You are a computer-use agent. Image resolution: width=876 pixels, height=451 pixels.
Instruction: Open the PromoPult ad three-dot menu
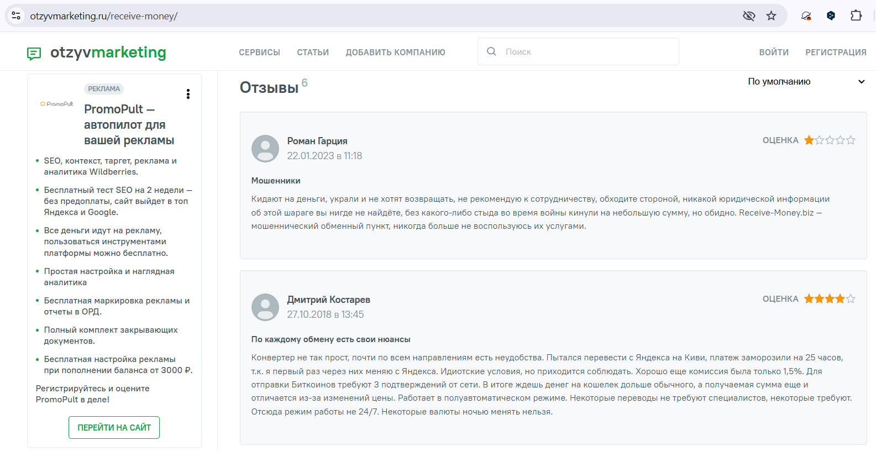(188, 94)
